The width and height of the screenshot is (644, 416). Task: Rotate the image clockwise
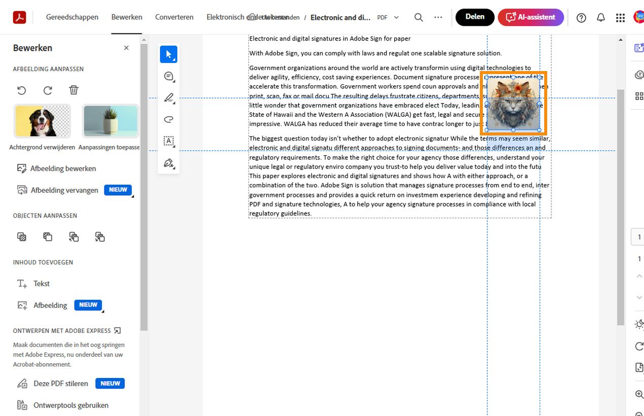pos(48,90)
